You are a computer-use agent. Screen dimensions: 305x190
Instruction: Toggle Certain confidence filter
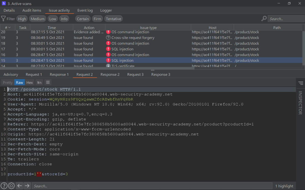pos(83,19)
